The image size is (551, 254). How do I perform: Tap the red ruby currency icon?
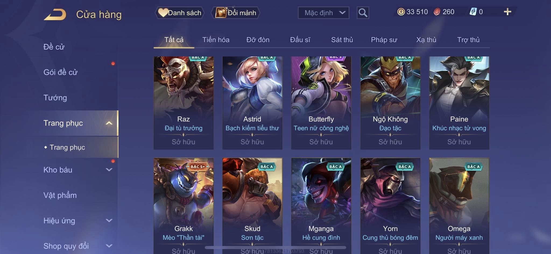click(437, 12)
